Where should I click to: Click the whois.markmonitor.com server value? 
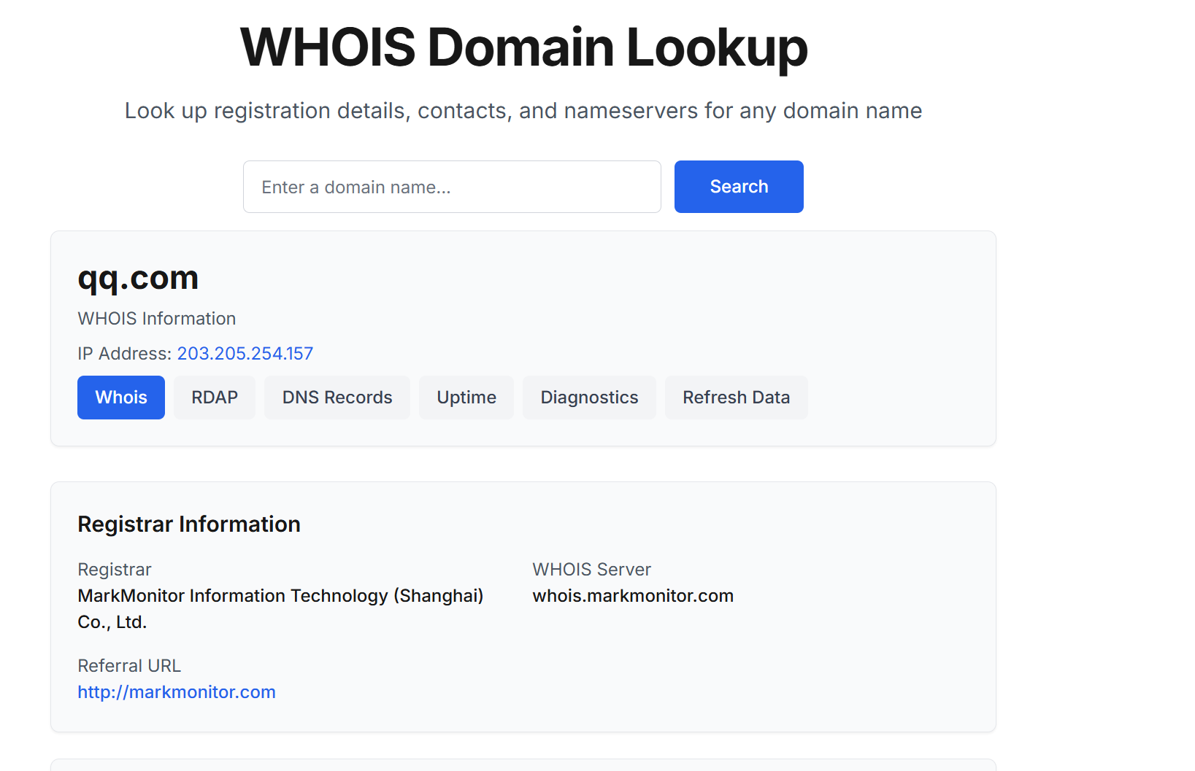point(633,596)
